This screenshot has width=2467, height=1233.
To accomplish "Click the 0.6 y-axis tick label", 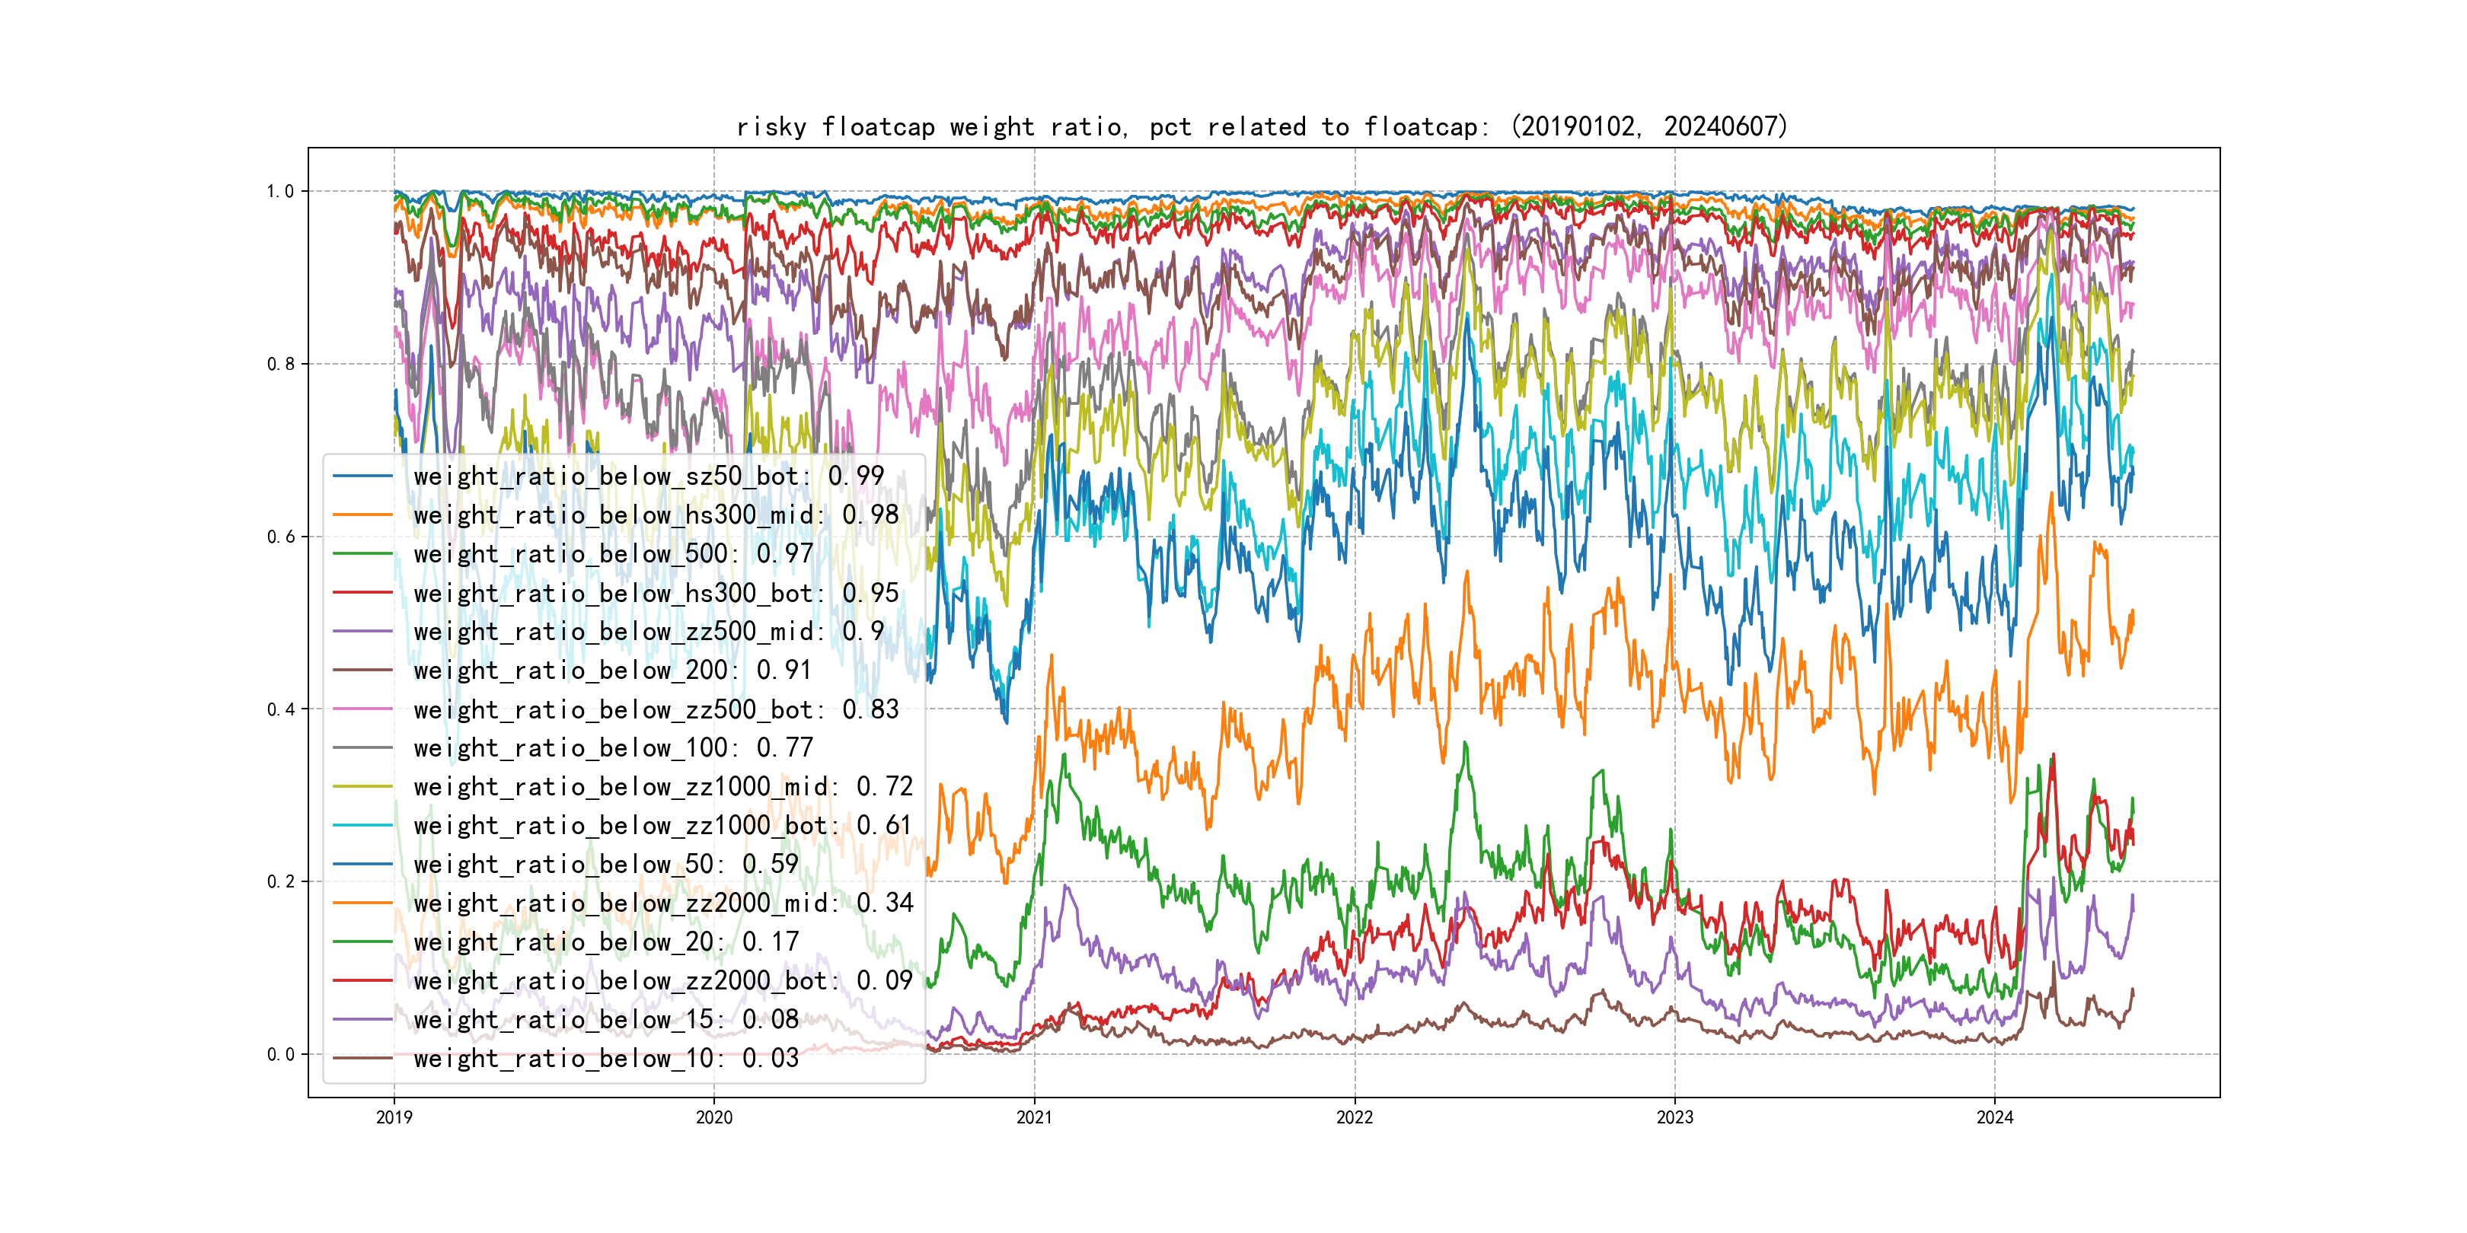I will coord(281,537).
